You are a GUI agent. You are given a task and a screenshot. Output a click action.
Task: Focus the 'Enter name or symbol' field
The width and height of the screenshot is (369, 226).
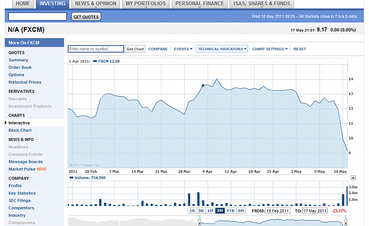pos(96,49)
